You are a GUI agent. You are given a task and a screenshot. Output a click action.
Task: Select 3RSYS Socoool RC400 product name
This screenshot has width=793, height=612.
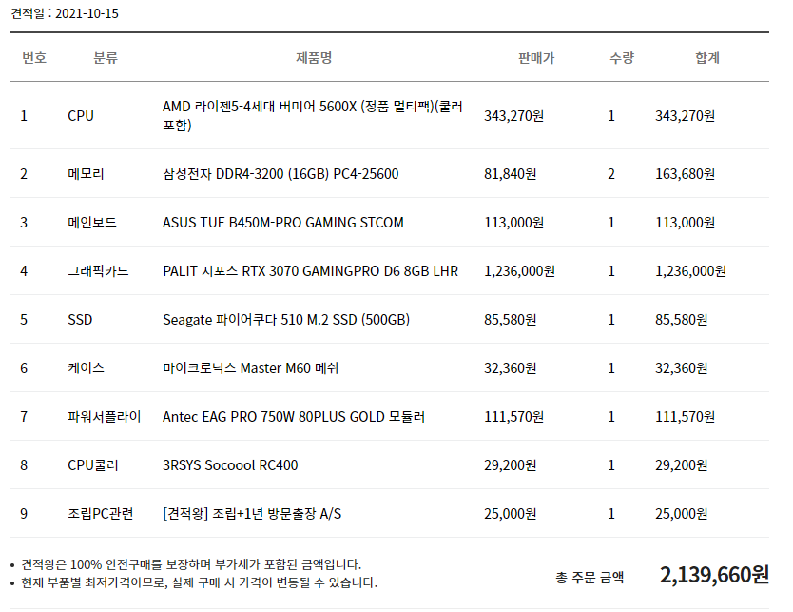230,465
